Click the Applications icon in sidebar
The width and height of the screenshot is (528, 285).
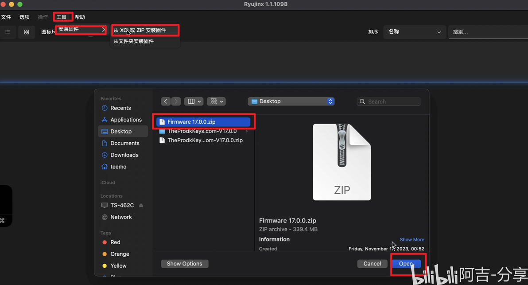105,120
